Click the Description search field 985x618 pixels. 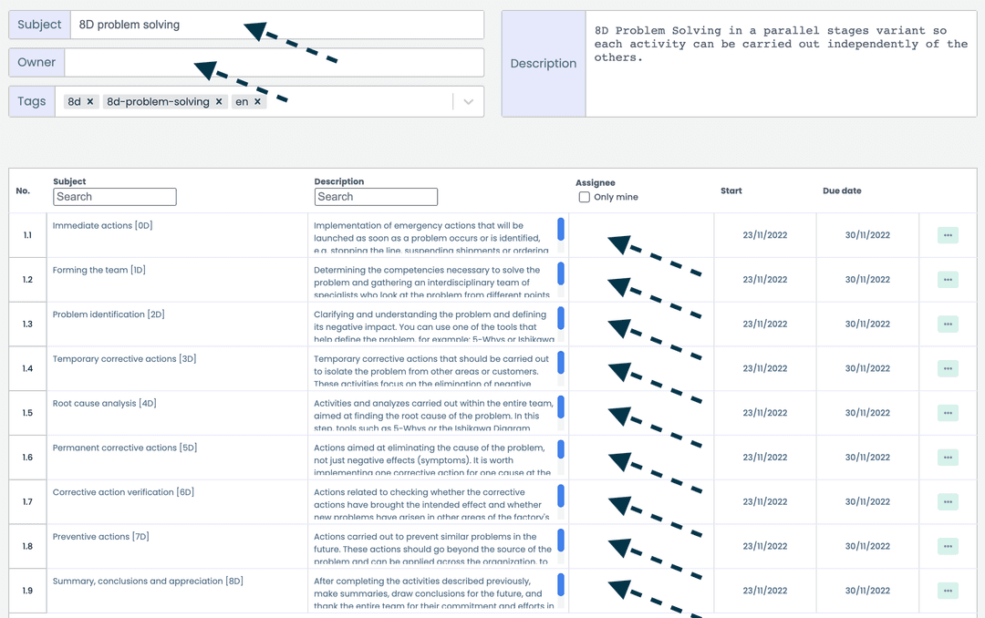[376, 197]
